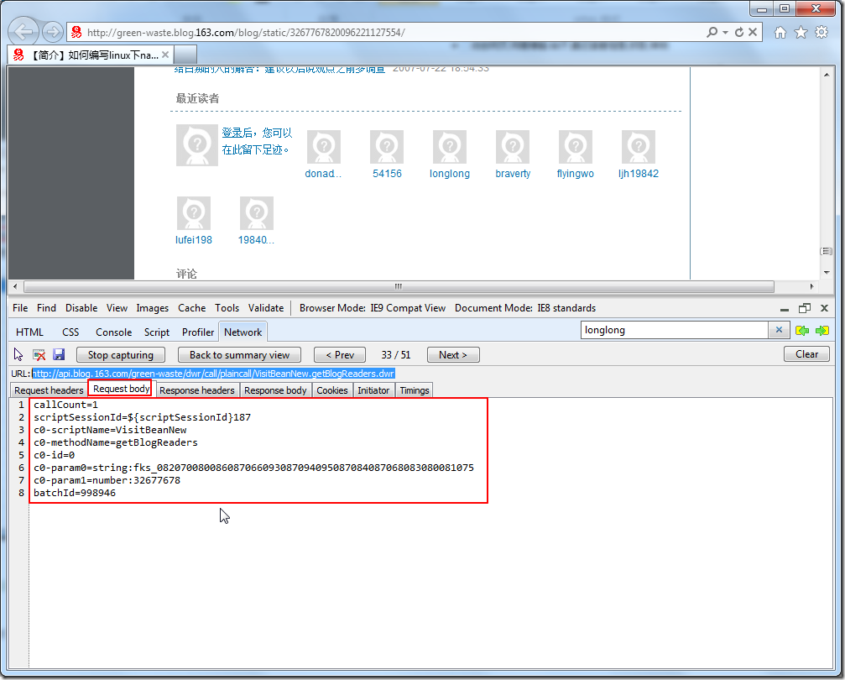Select the Network tab
This screenshot has width=845, height=680.
pyautogui.click(x=243, y=332)
